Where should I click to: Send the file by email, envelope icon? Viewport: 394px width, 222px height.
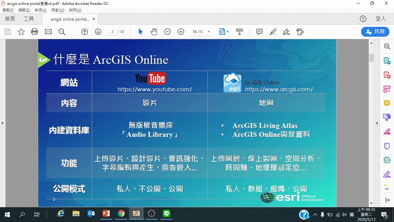[48, 32]
